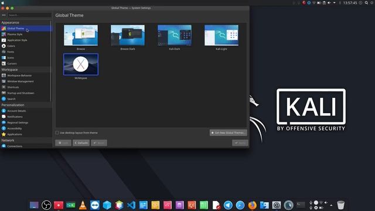Click the Accessibility settings icon
The height and width of the screenshot is (211, 375).
coord(4,128)
